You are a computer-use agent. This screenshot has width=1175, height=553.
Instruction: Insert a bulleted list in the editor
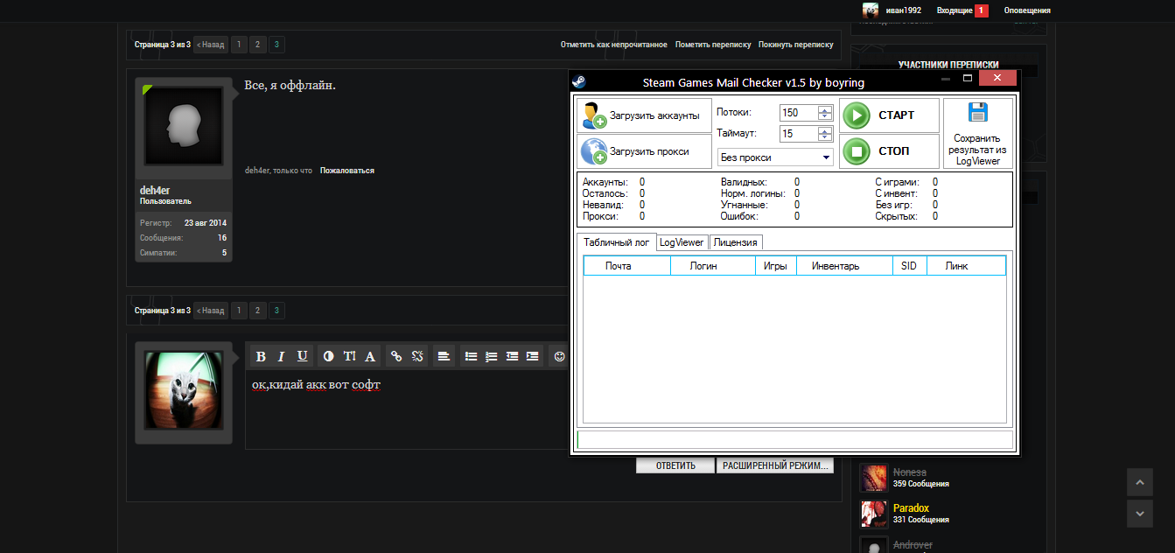(x=471, y=356)
